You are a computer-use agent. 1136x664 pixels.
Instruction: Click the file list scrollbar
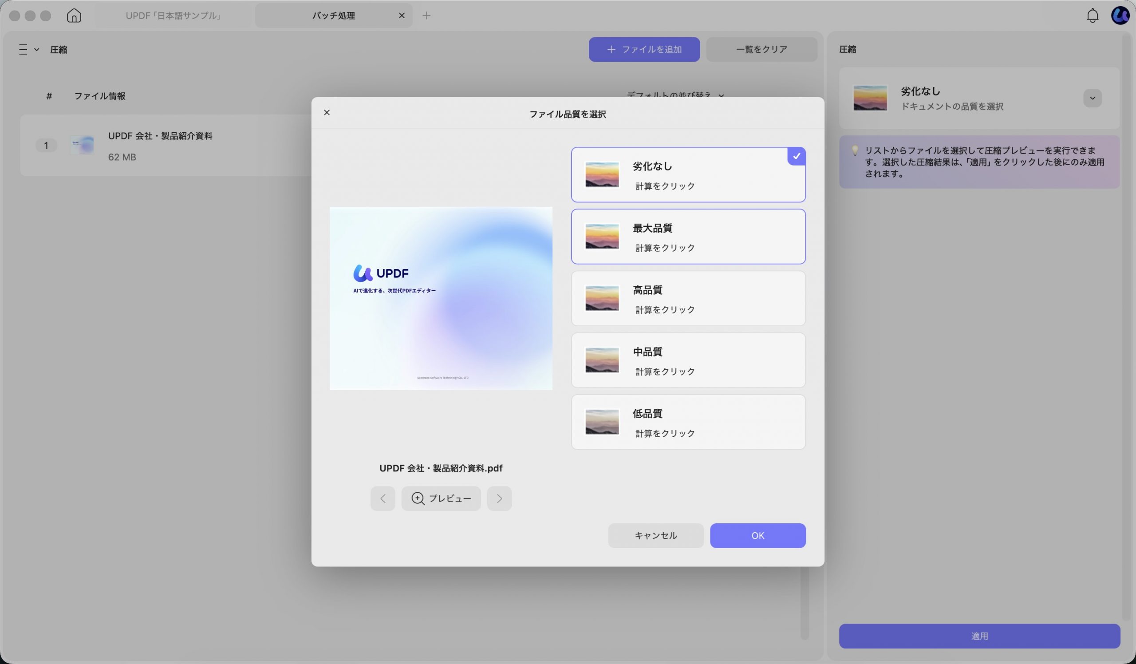click(x=804, y=603)
